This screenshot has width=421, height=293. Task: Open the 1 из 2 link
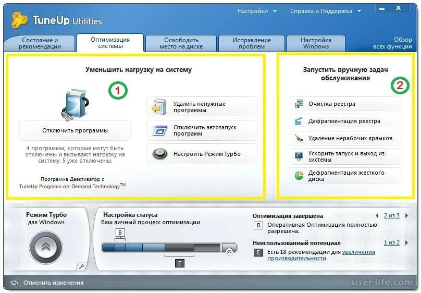pos(391,242)
